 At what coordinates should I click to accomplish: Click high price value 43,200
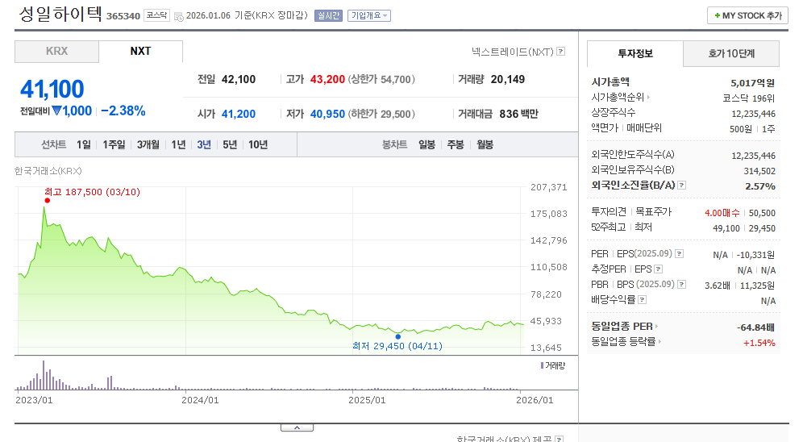click(328, 79)
